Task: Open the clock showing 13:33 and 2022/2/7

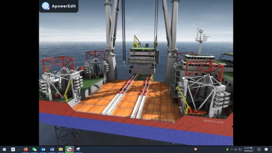Action: click(x=249, y=150)
